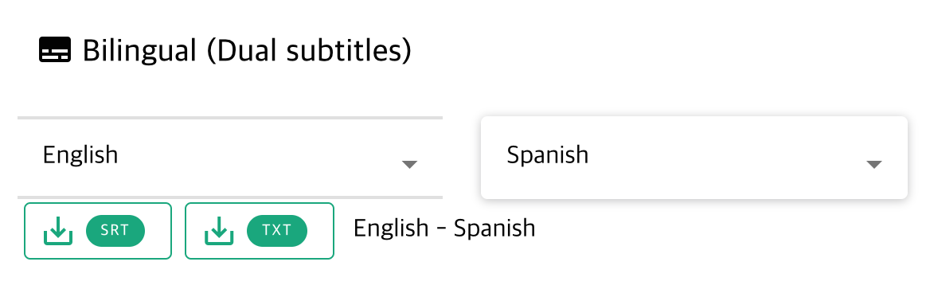Viewport: 930px width, 293px height.
Task: Open the second language selector showing Spanish
Action: point(694,158)
